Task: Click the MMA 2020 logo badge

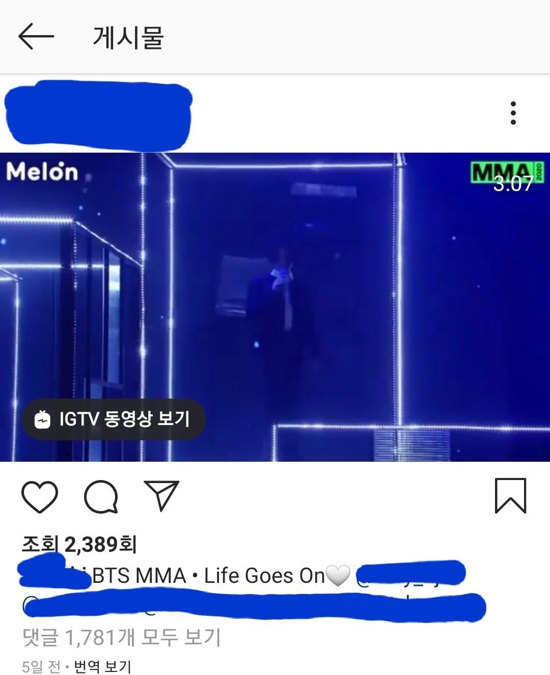Action: pos(507,172)
